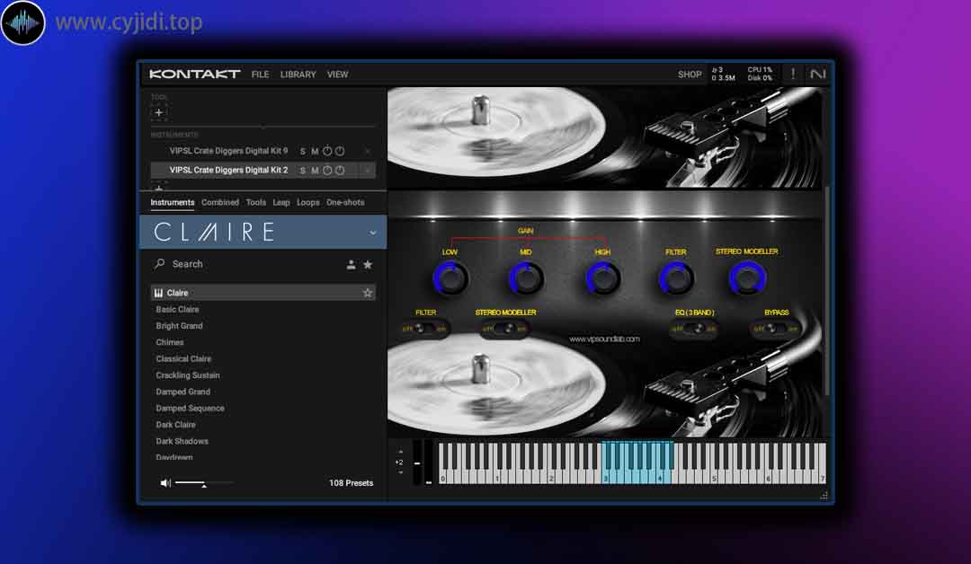This screenshot has height=564, width=971.
Task: Collapse the rack panel divider arrow
Action: (263, 127)
